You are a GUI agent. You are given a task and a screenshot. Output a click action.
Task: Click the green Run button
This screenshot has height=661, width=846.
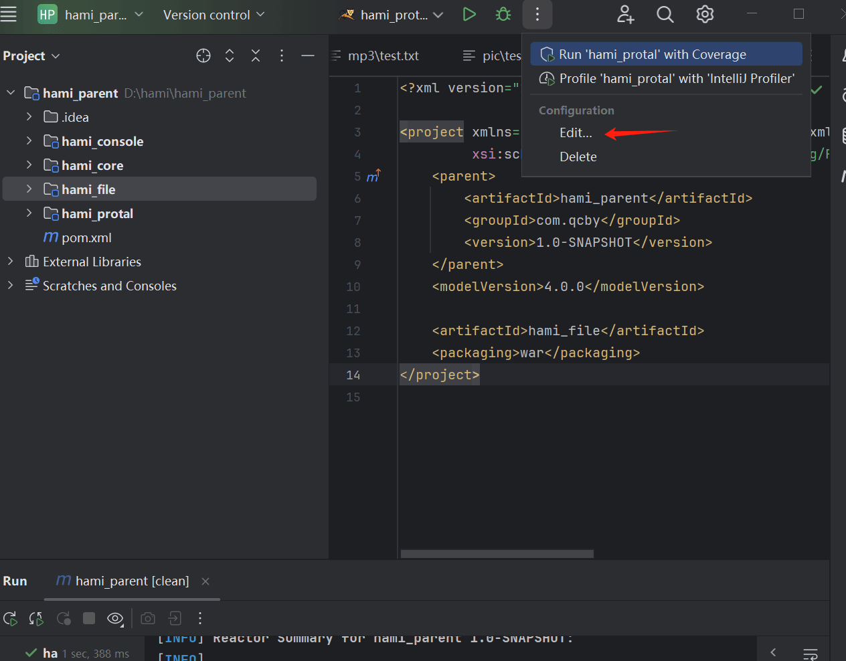coord(469,14)
